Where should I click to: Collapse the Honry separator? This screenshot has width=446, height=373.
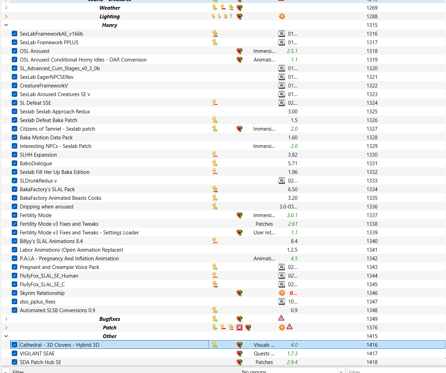6,25
